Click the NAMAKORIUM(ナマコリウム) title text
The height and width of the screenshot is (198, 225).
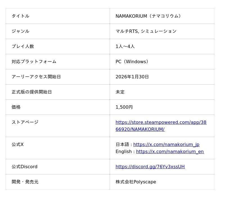click(x=148, y=16)
